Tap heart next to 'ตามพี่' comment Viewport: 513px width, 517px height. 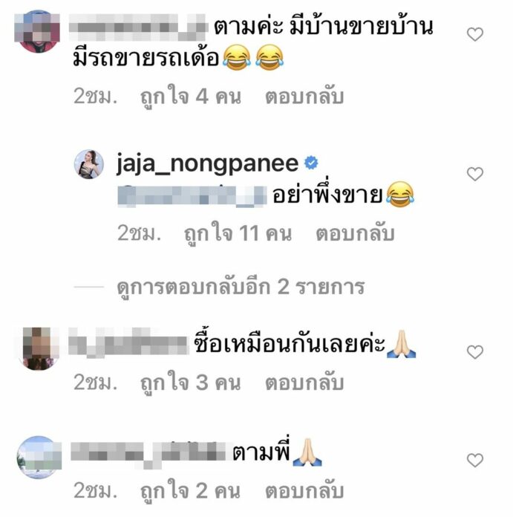click(475, 461)
